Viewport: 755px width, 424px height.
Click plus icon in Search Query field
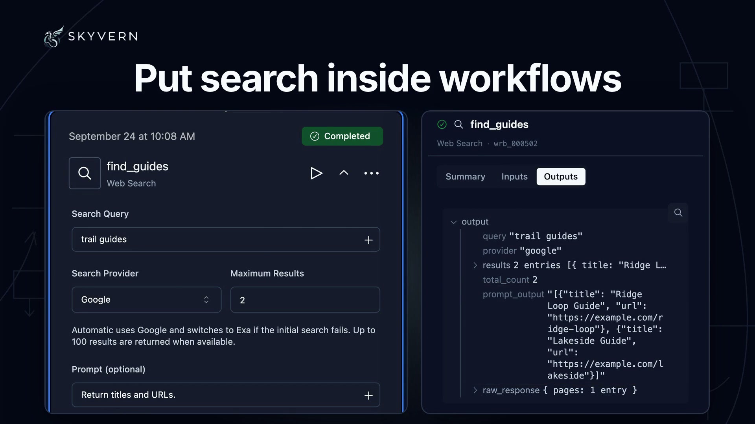[x=368, y=240]
